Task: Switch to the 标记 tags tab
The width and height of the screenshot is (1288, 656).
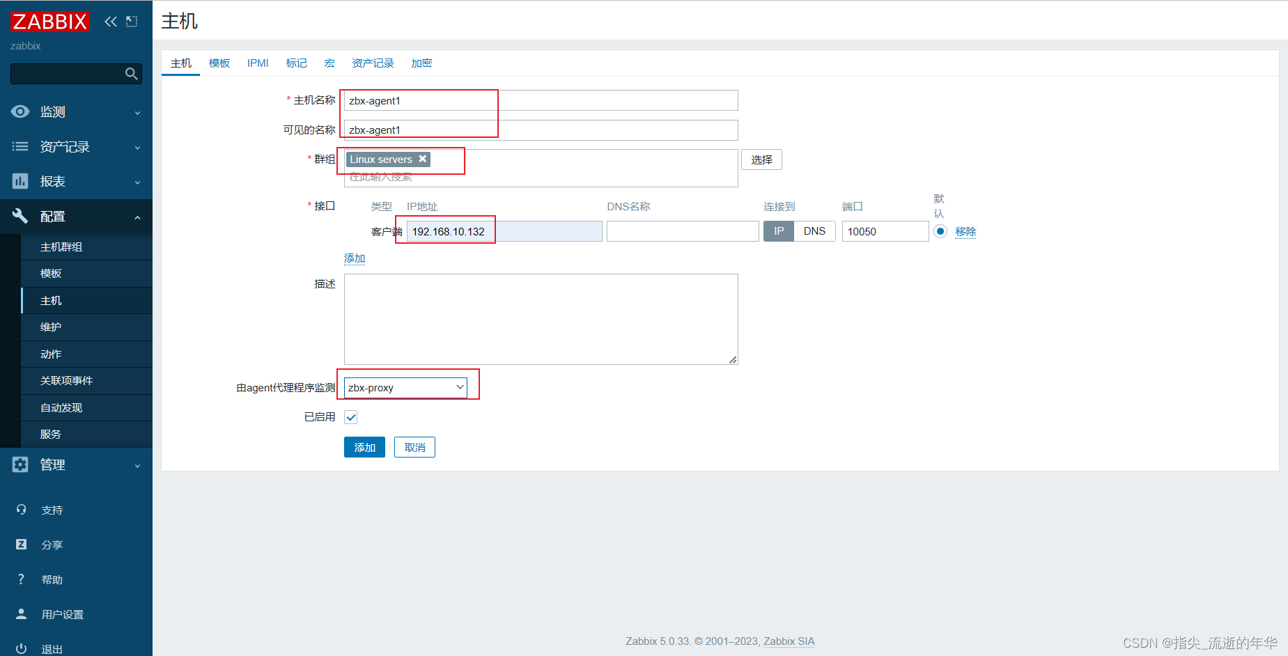Action: [297, 63]
